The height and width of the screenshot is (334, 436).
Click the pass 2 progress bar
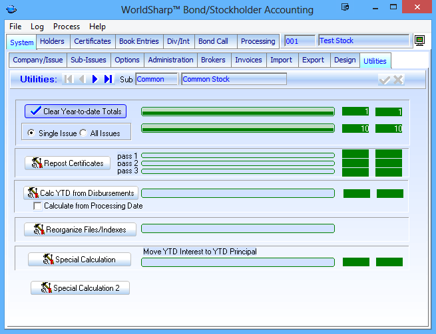[238, 163]
